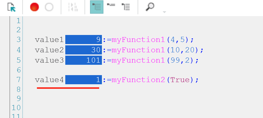Viewport: 263px width, 118px height.
Task: Select the monitored value box showing 9
Action: click(84, 40)
